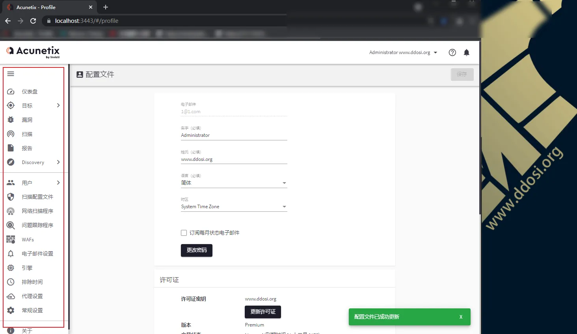Click the network scanner icon (网络扫描程序)

point(11,211)
